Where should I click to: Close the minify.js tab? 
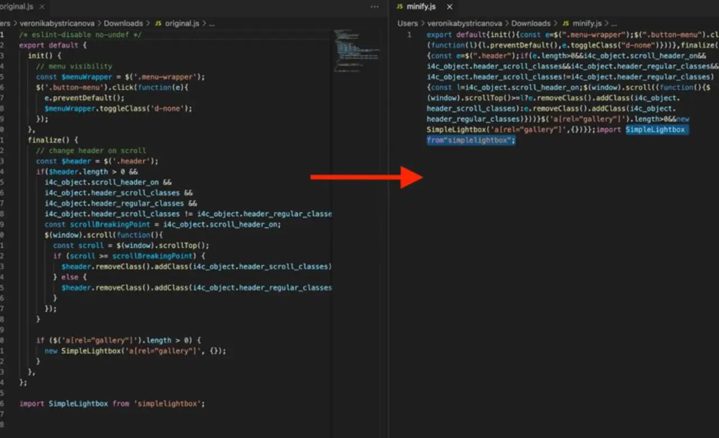tap(449, 7)
